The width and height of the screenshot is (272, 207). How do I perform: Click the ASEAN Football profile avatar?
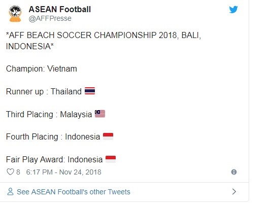15,14
